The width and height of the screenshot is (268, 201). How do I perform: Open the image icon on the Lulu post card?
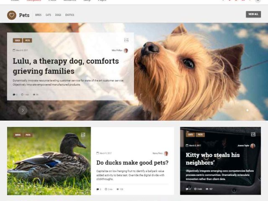tap(126, 40)
